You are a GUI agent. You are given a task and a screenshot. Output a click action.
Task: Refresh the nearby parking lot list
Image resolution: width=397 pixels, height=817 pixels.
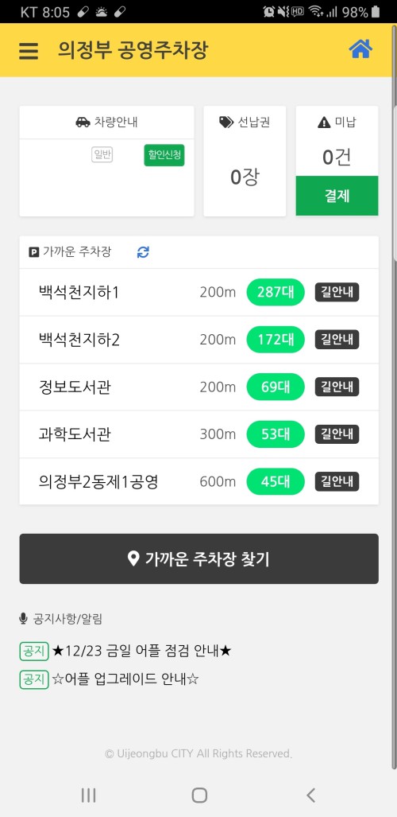pyautogui.click(x=143, y=252)
